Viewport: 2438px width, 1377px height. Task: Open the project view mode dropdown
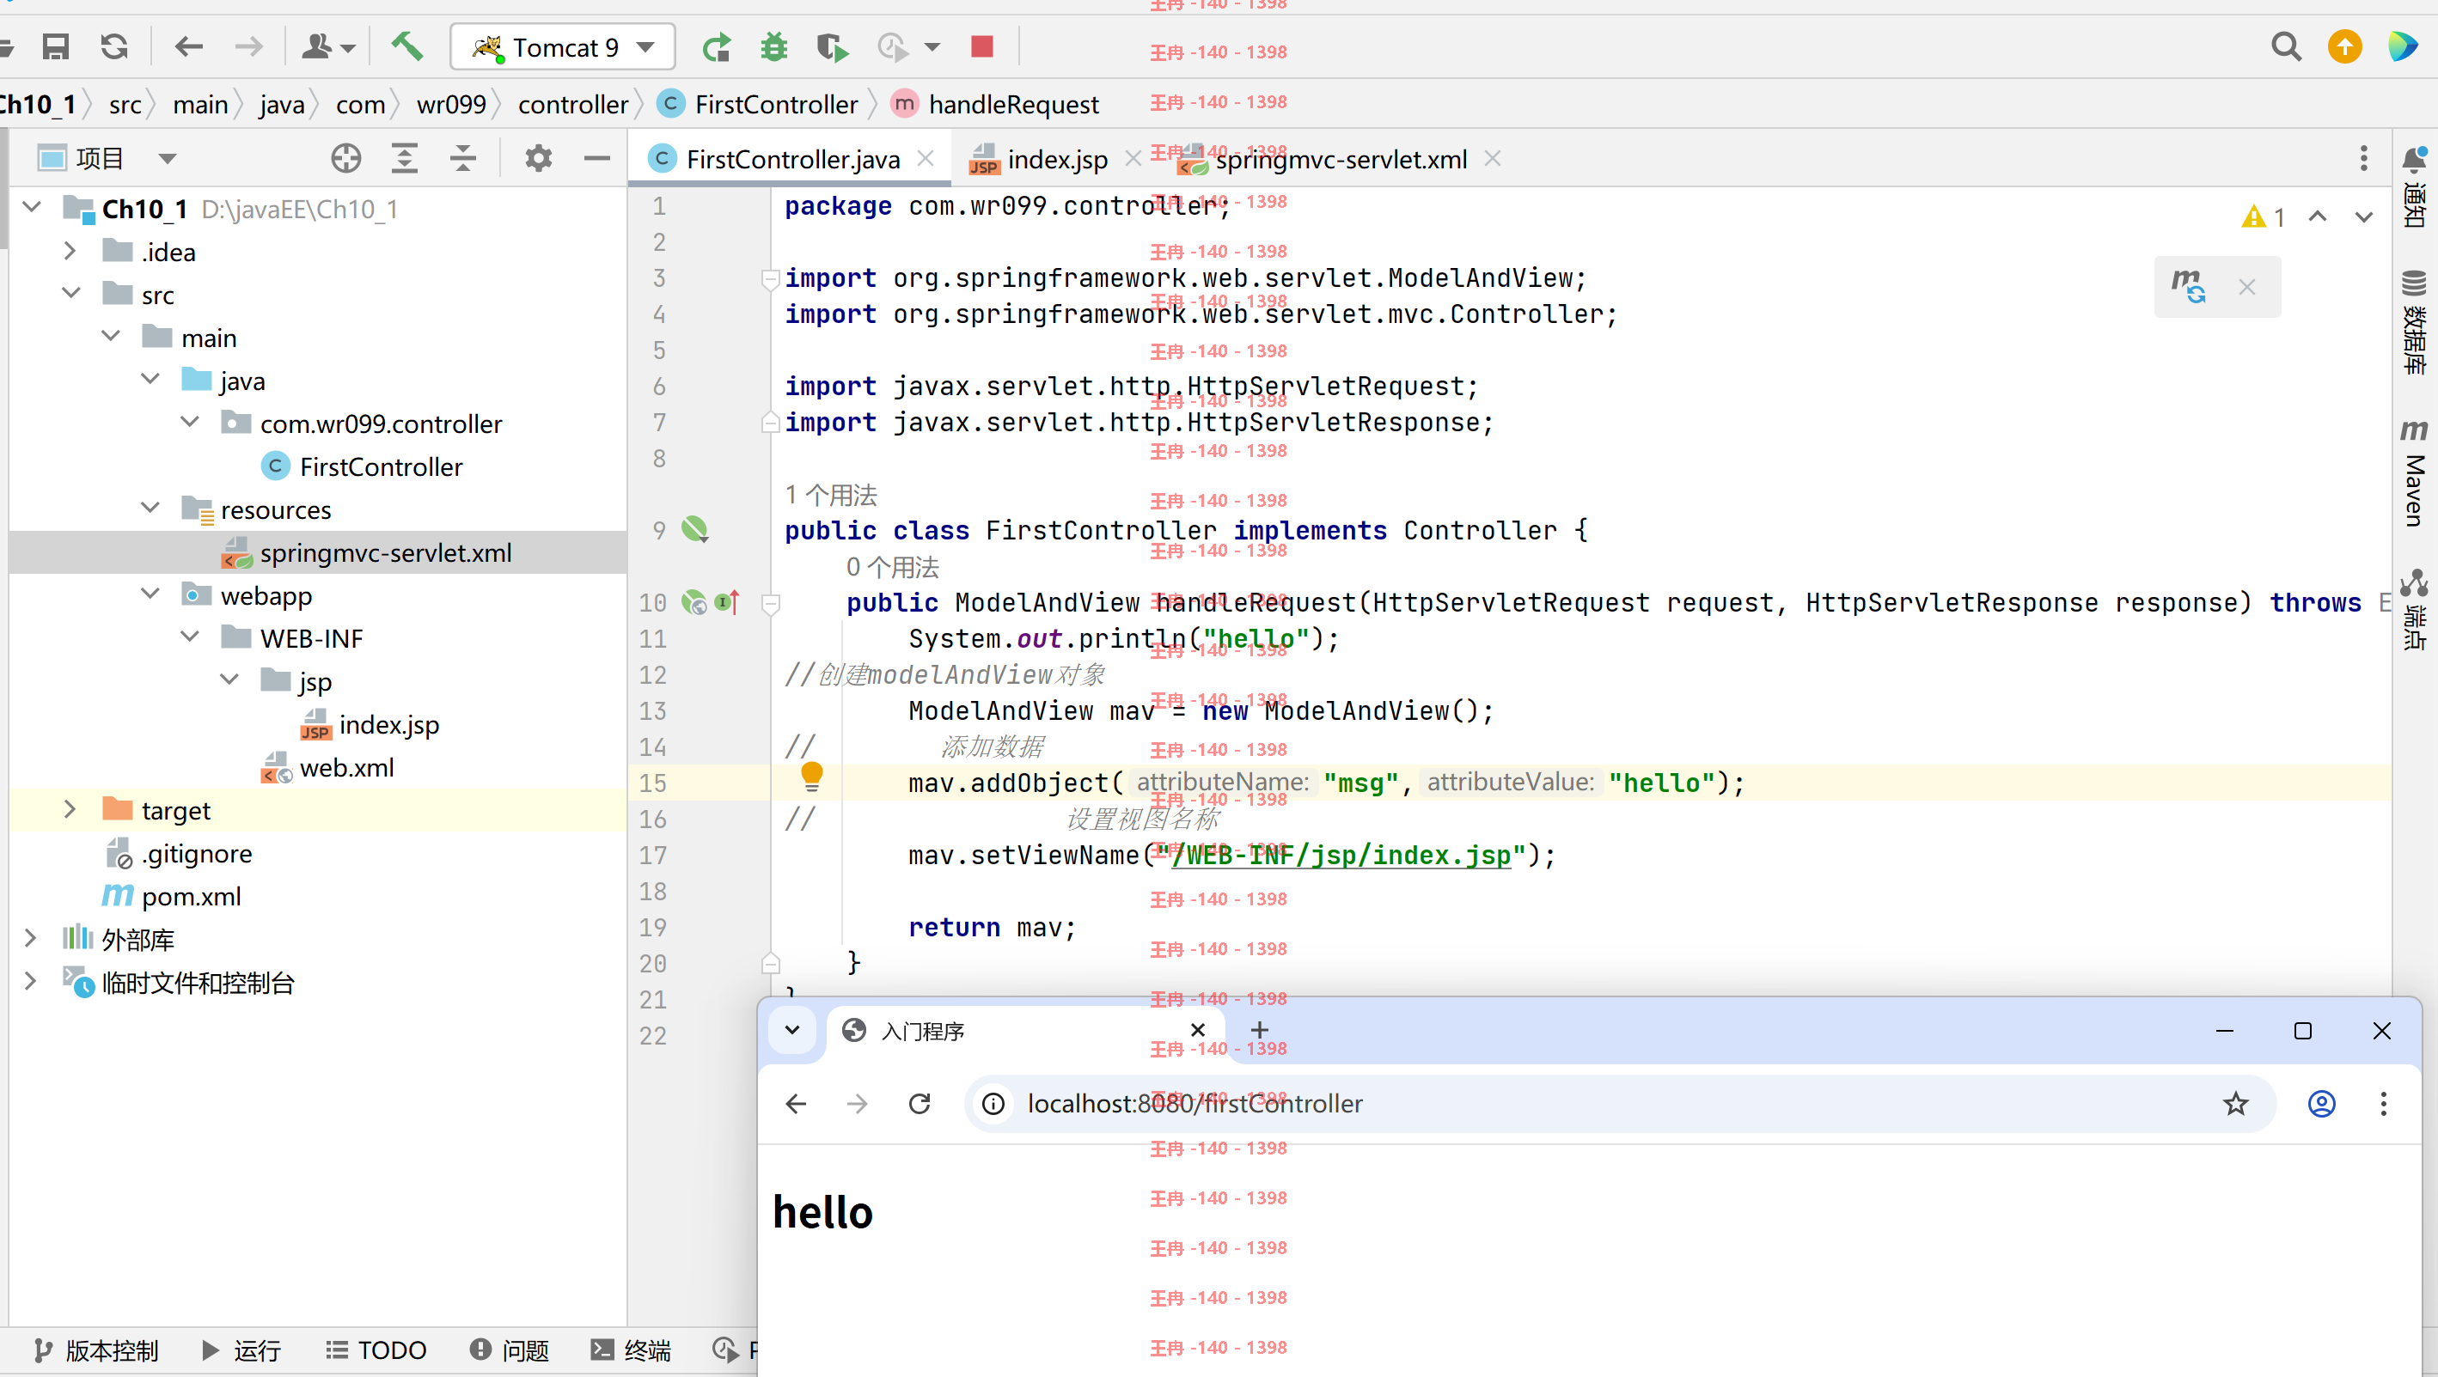(167, 158)
